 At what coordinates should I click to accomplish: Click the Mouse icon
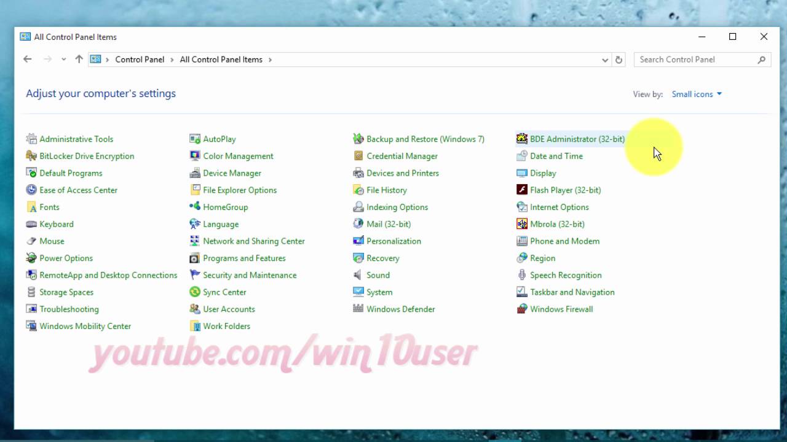pos(31,241)
